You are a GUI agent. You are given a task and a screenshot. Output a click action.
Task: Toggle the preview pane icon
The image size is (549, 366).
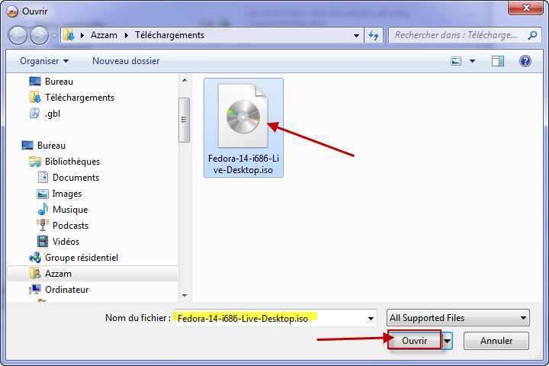[x=497, y=61]
